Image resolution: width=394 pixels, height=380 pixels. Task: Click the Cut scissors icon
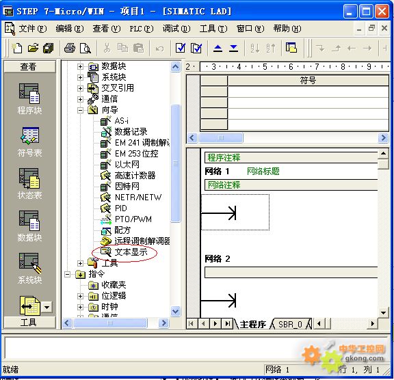[x=107, y=48]
